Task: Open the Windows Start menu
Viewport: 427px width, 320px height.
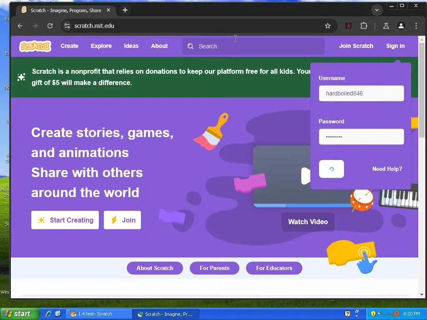Action: pos(19,314)
